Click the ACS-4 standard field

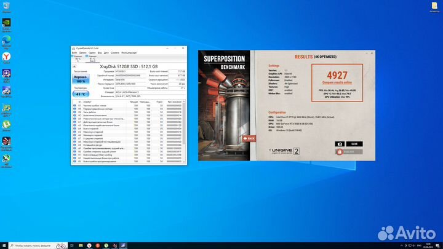click(x=150, y=92)
